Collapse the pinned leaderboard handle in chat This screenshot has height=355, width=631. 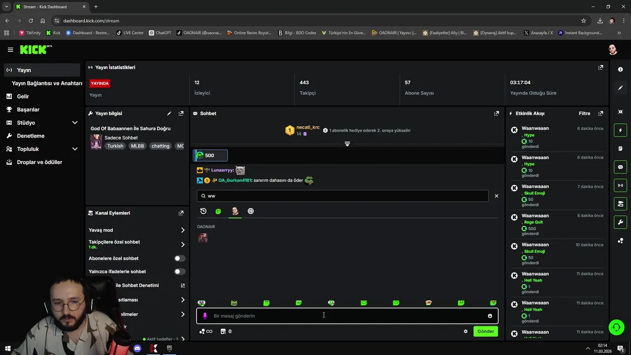tap(347, 144)
